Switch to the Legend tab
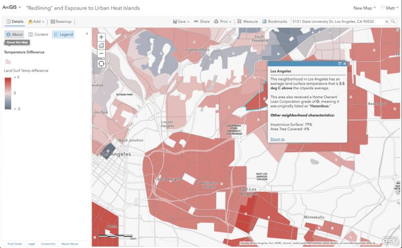This screenshot has height=248, width=402. [x=63, y=34]
